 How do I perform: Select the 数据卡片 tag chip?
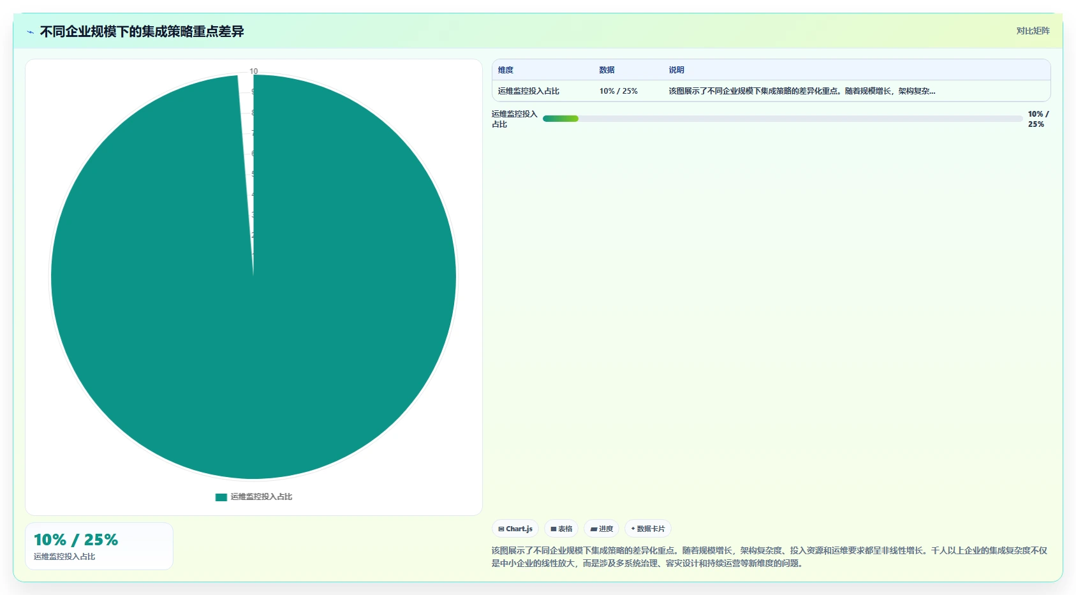click(x=648, y=529)
